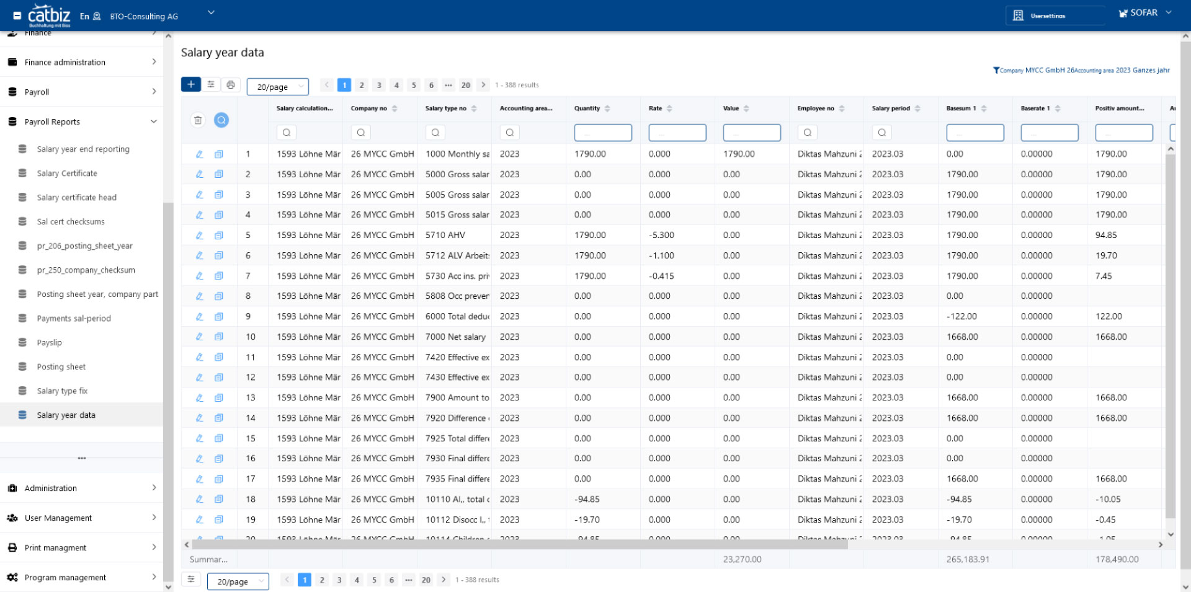This screenshot has height=592, width=1191.
Task: Expand the company selector chevron in header
Action: tap(211, 12)
